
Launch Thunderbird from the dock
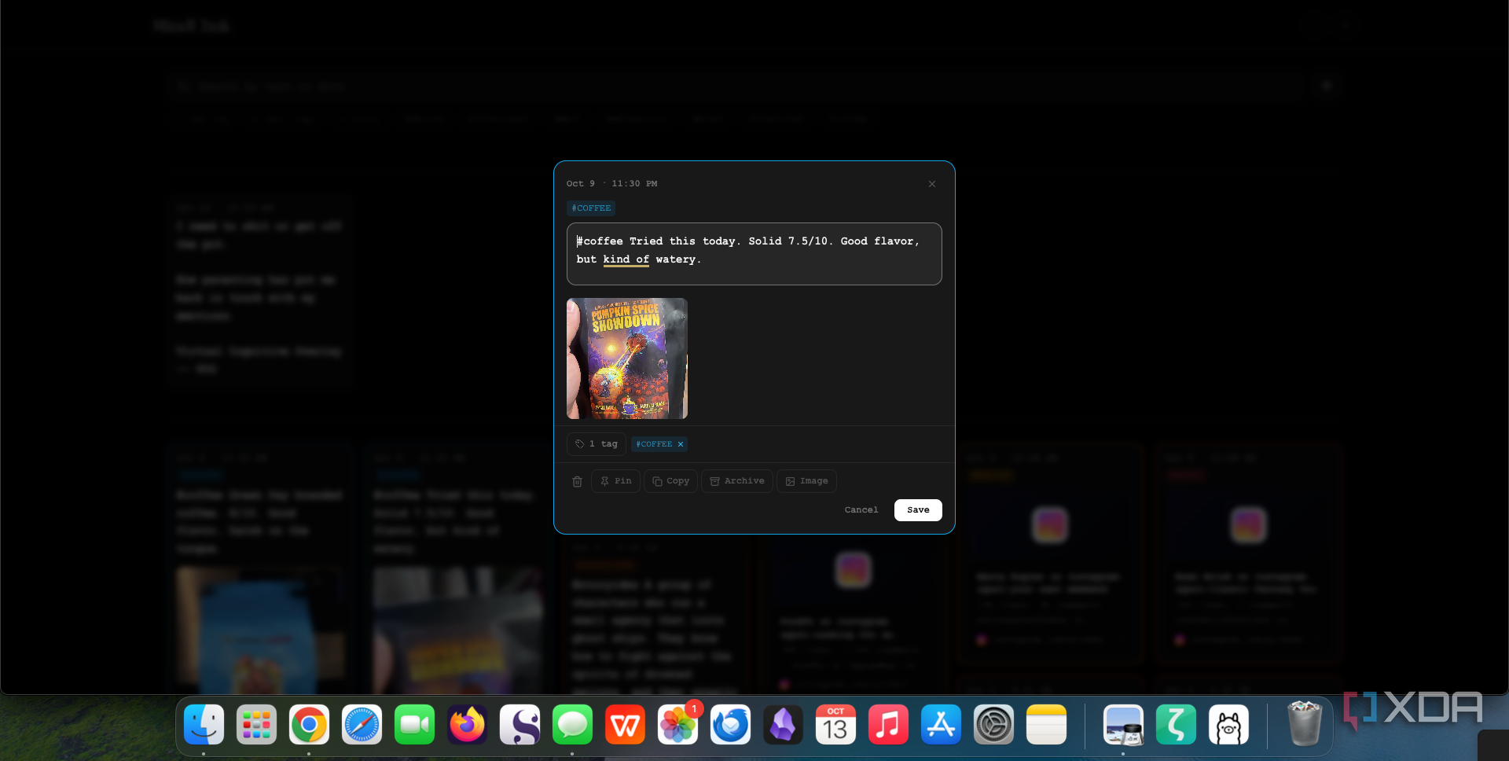[730, 724]
